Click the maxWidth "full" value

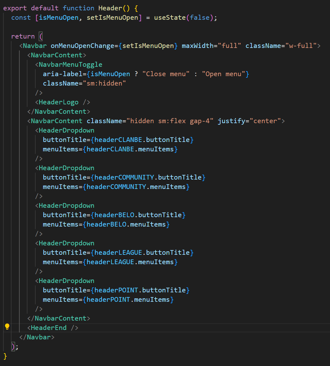pyautogui.click(x=229, y=46)
